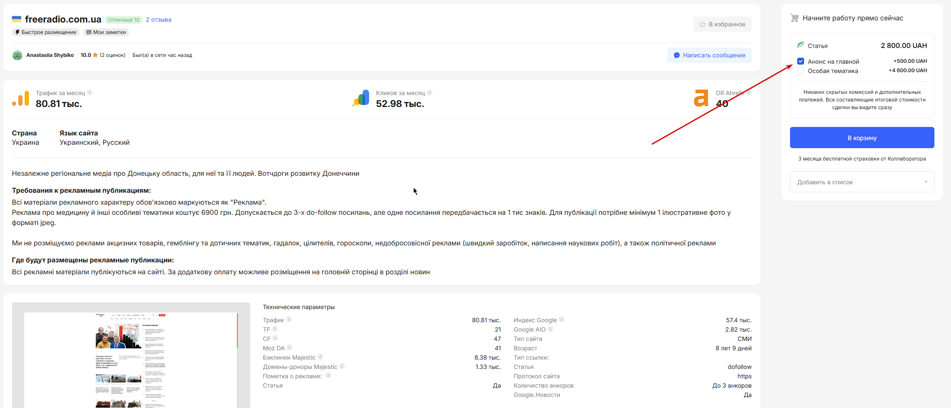The width and height of the screenshot is (951, 408).
Task: Click the orange rating star next to 10.0
Action: 95,55
